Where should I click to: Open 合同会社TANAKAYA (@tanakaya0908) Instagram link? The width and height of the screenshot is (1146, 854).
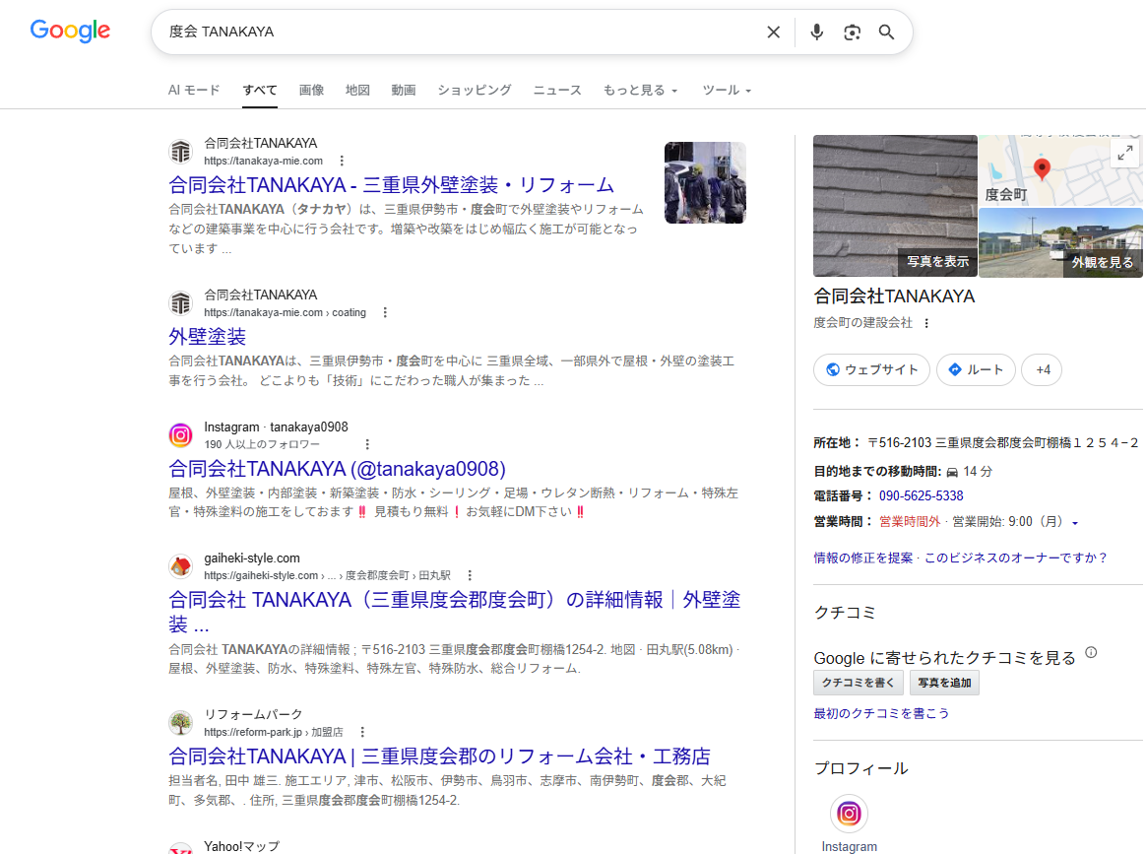click(x=337, y=468)
